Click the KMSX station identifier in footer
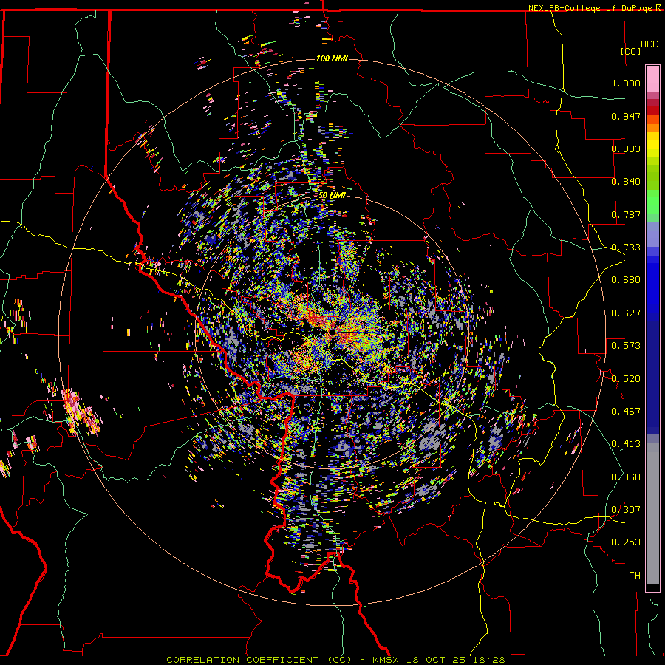The width and height of the screenshot is (665, 665). click(386, 660)
